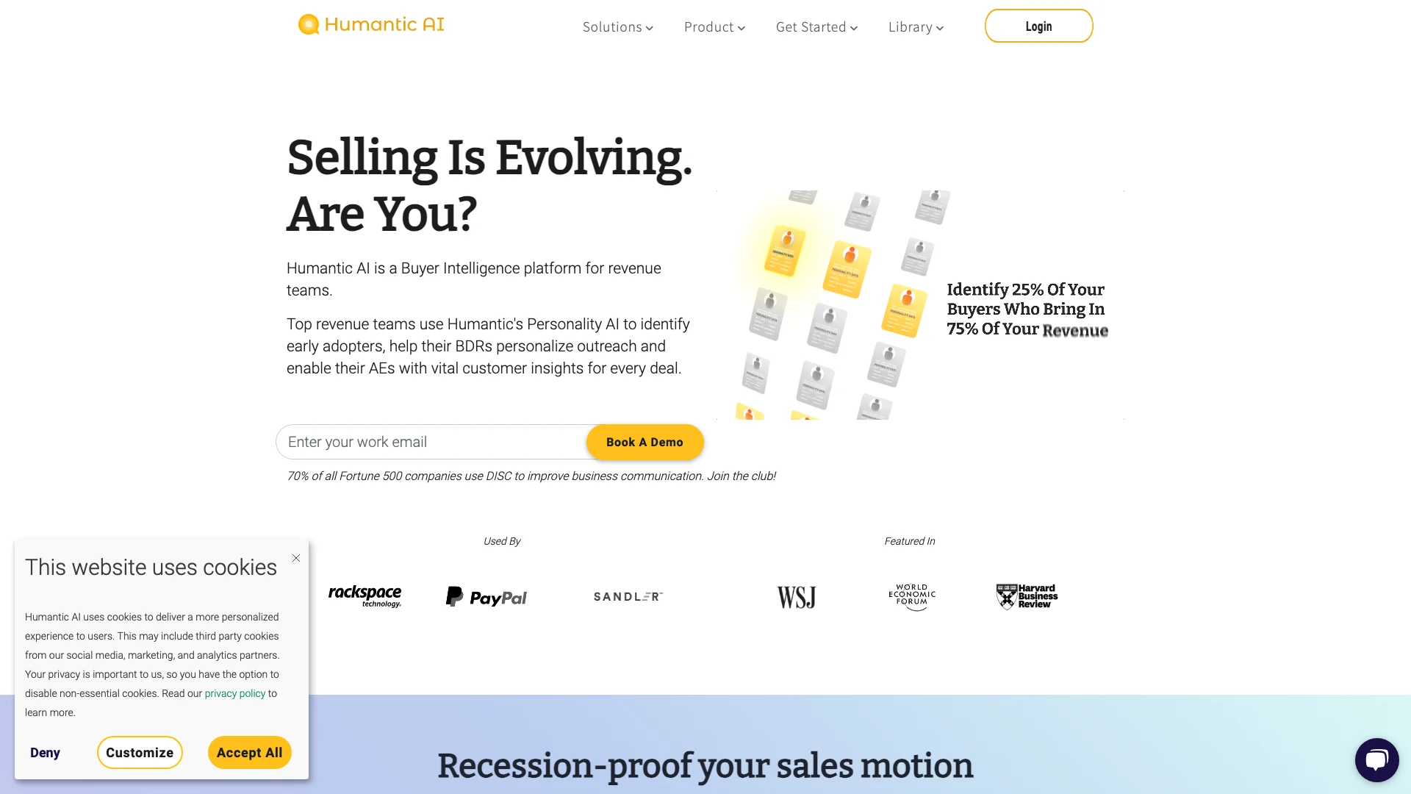This screenshot has height=794, width=1411.
Task: Click the privacy policy link
Action: [x=234, y=693]
